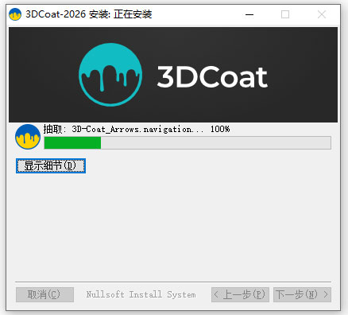This screenshot has width=348, height=315.
Task: Click the Back (上一步) button
Action: [x=240, y=294]
